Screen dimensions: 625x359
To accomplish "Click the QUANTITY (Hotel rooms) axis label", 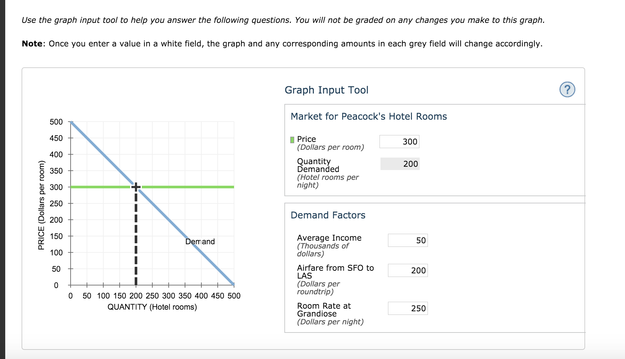I will tap(152, 307).
